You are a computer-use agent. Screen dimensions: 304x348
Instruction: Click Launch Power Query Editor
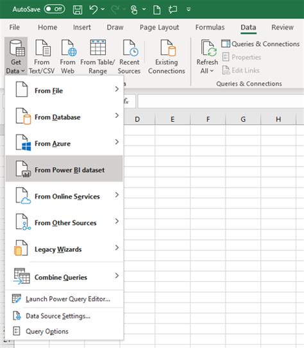(64, 299)
